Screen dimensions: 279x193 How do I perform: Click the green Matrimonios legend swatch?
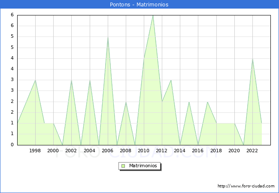point(123,166)
